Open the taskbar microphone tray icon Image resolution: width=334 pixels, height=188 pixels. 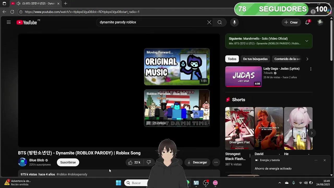pos(294,183)
